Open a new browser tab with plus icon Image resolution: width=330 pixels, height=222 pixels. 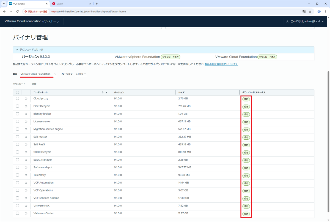pyautogui.click(x=97, y=4)
